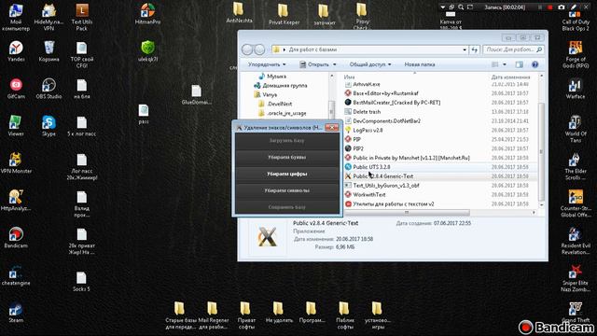Click the Загрузить базу button
597x336 pixels.
pyautogui.click(x=286, y=140)
